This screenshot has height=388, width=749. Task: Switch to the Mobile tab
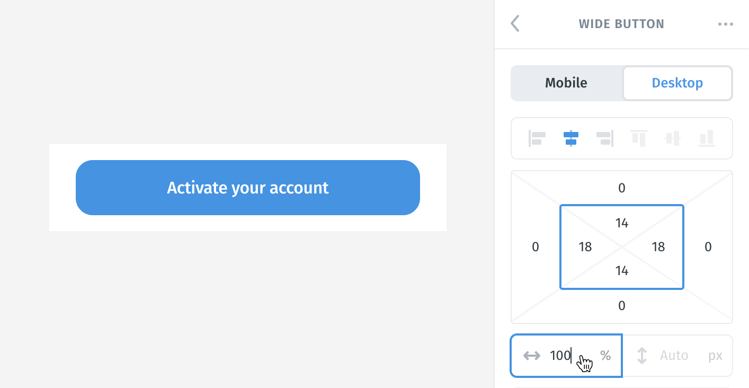(x=566, y=83)
